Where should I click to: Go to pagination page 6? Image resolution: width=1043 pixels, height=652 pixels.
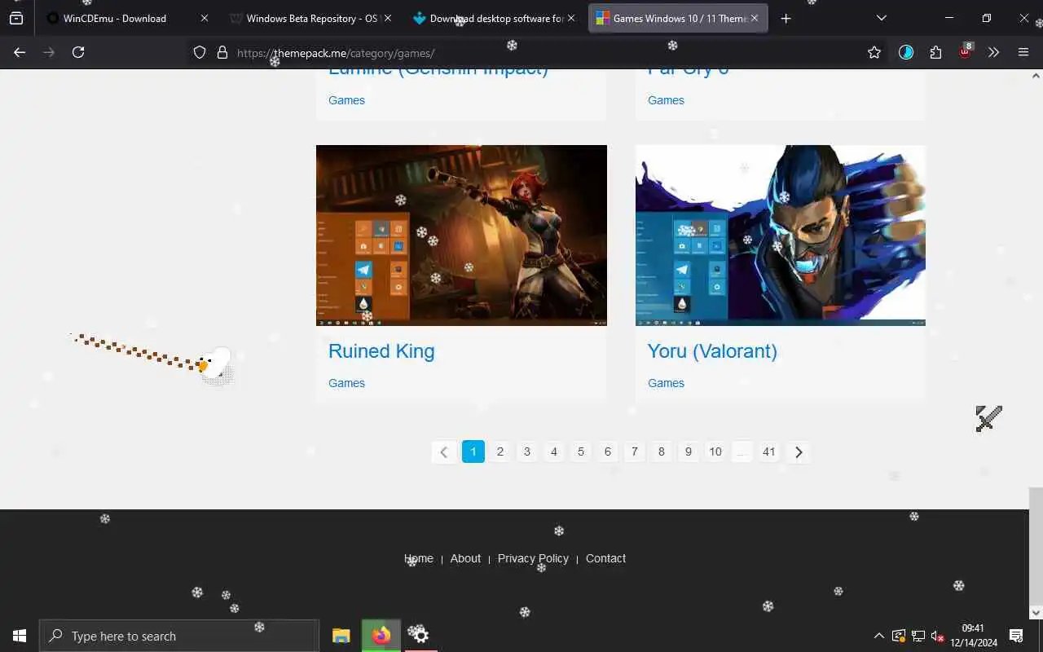(608, 452)
